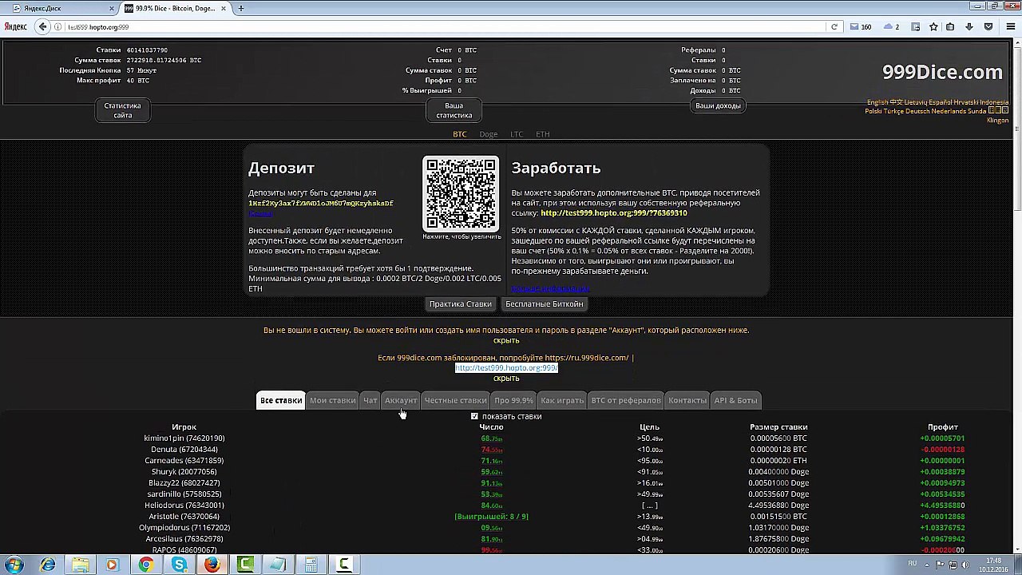The width and height of the screenshot is (1022, 575).
Task: Open the Yandex mail counter icon showing 160
Action: 861,26
